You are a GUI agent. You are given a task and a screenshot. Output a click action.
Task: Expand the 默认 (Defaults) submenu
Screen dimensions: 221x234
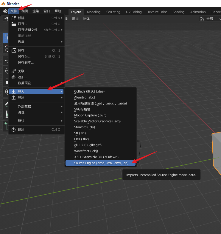point(36,121)
